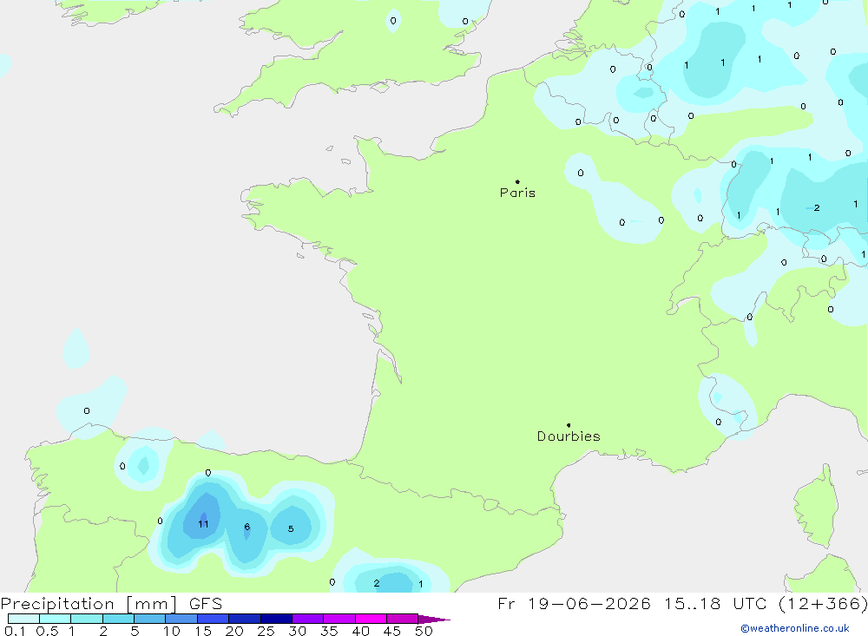The image size is (868, 636).
Task: Click the purple arrow end of the legend
Action: 434,619
